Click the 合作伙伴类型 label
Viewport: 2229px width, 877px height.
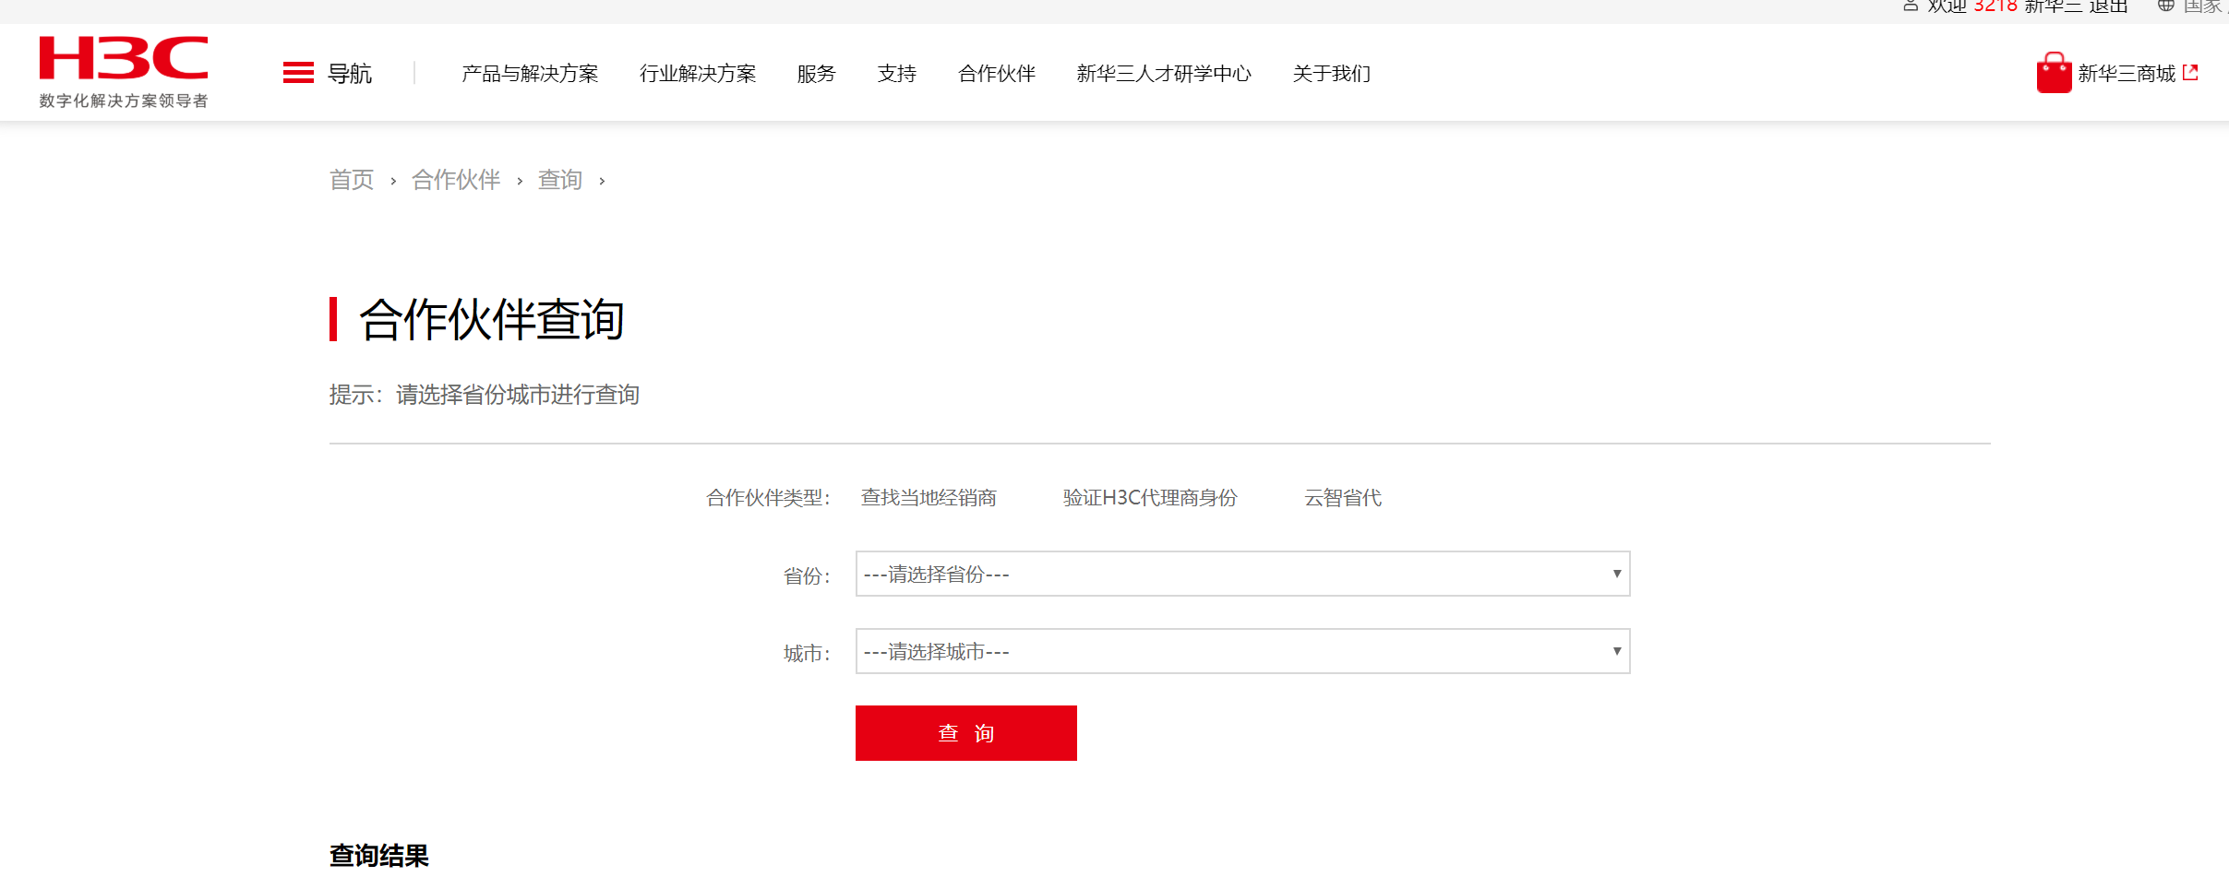pos(768,498)
